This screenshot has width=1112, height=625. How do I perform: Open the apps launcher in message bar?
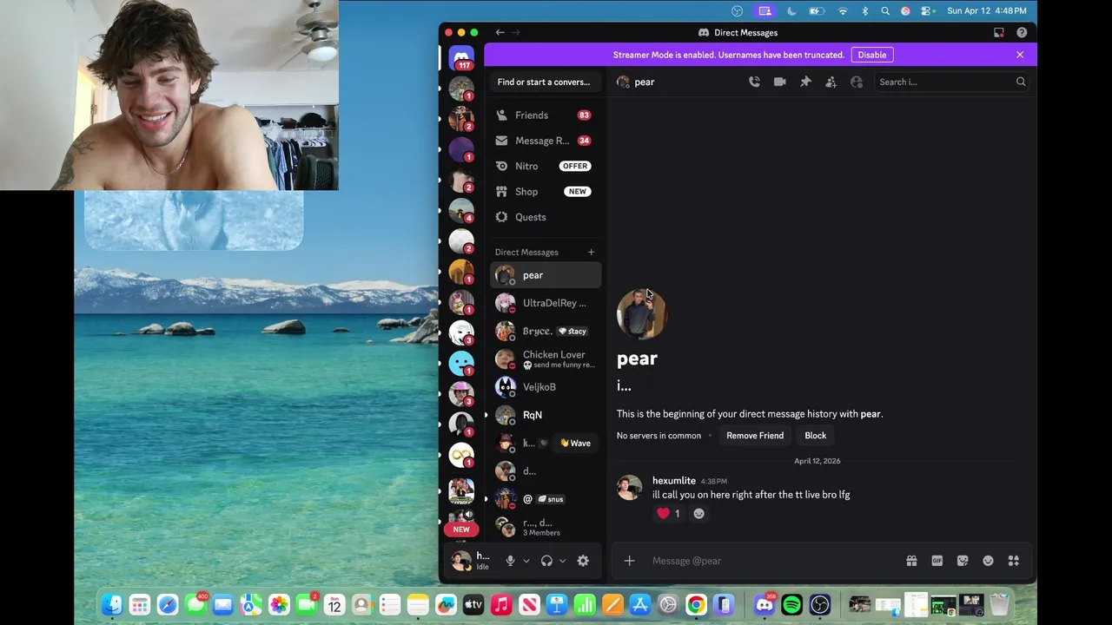pos(1013,561)
